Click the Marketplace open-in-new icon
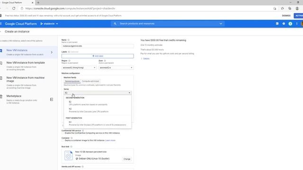 point(52,100)
